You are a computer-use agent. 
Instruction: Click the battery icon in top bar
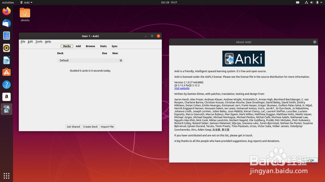(x=317, y=3)
